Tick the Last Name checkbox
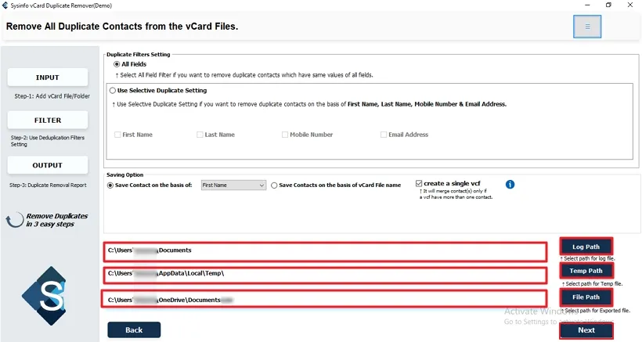The height and width of the screenshot is (342, 642). click(x=200, y=135)
